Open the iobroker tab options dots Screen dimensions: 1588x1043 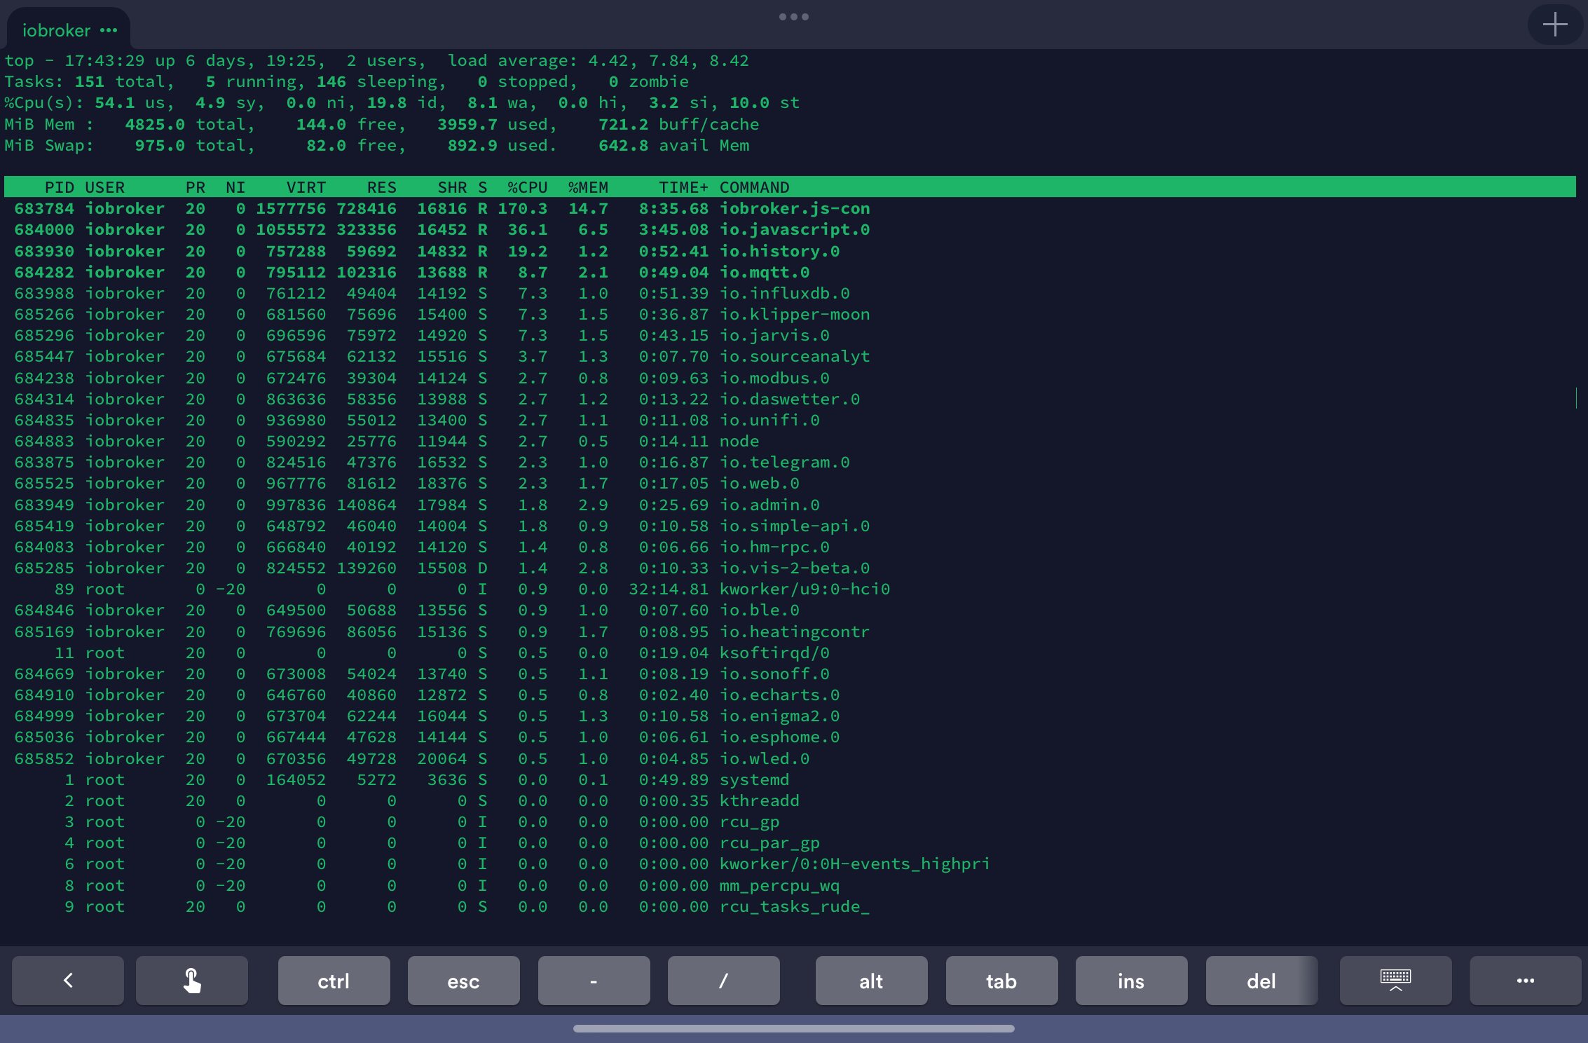click(x=109, y=30)
